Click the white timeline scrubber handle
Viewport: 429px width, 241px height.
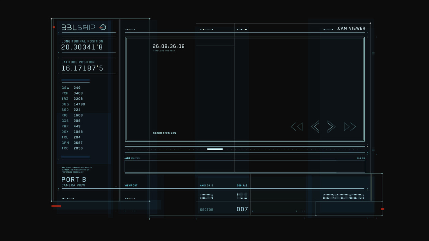pyautogui.click(x=215, y=149)
